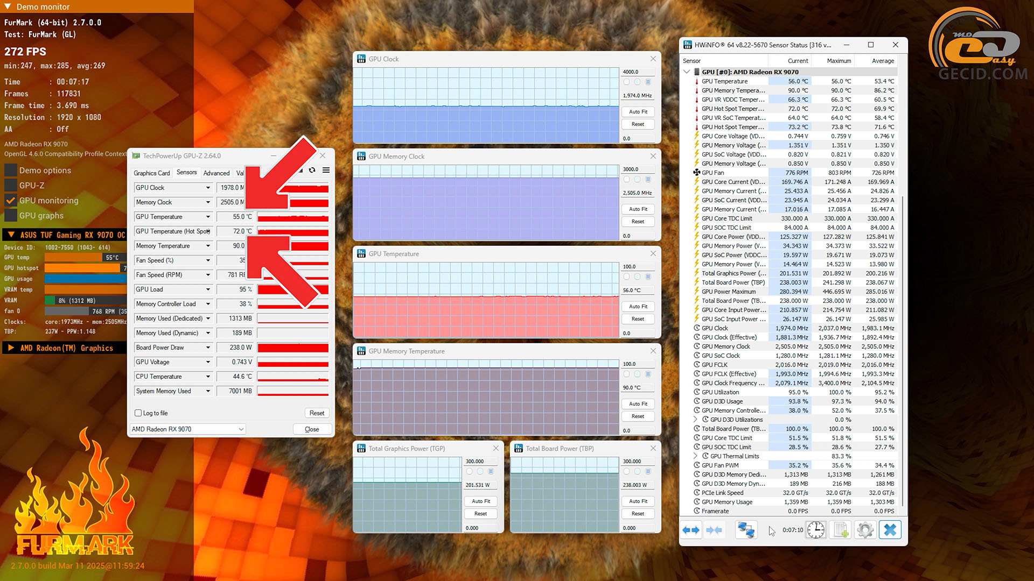Collapse the ASUS TUF Gaming RX 9070 OC section
The width and height of the screenshot is (1034, 581).
tap(11, 235)
